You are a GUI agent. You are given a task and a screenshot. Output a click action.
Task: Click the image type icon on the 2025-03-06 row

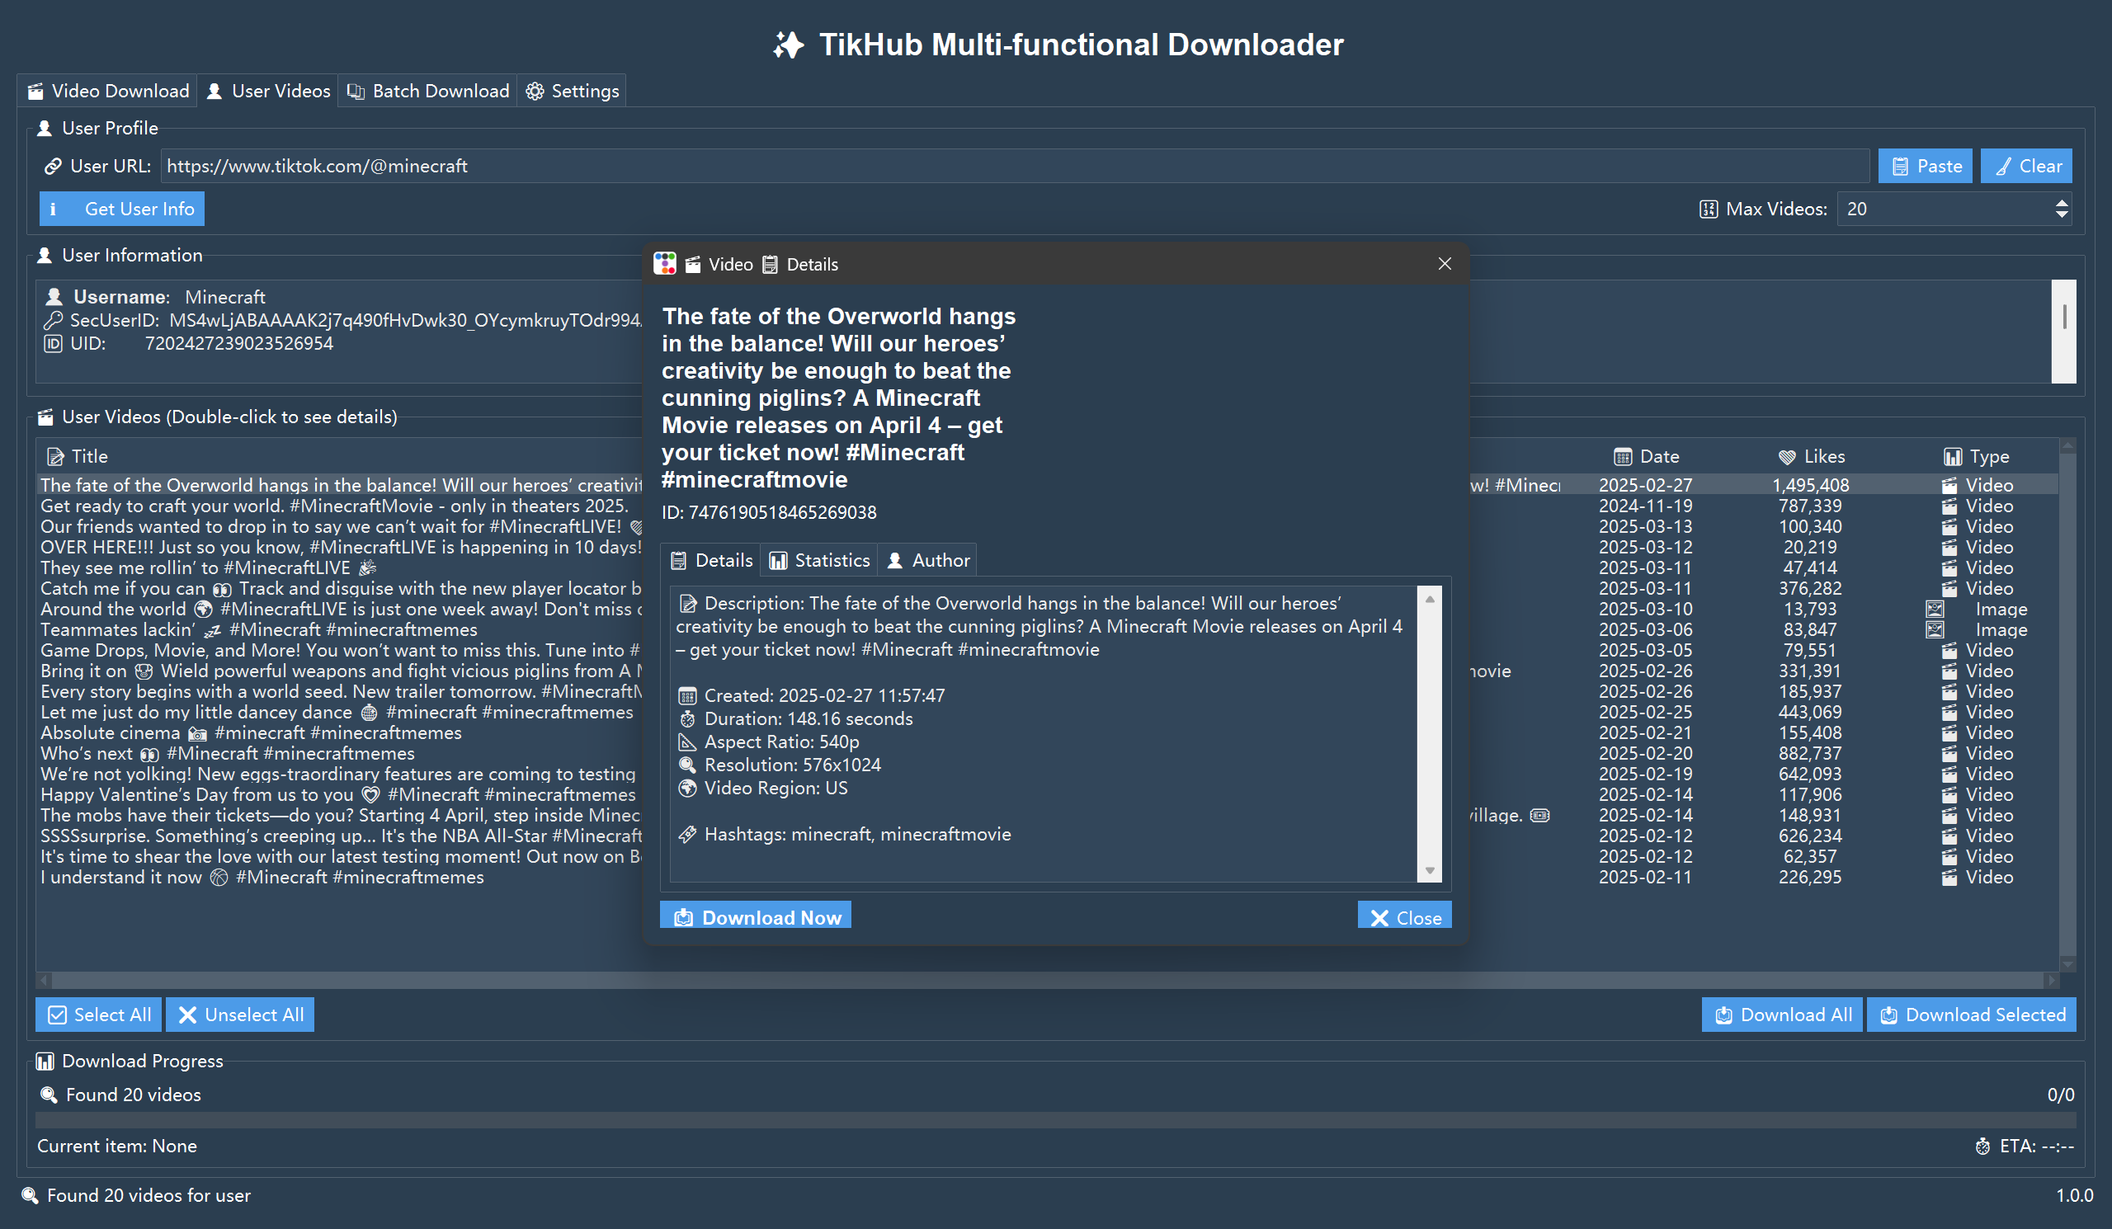click(1935, 630)
